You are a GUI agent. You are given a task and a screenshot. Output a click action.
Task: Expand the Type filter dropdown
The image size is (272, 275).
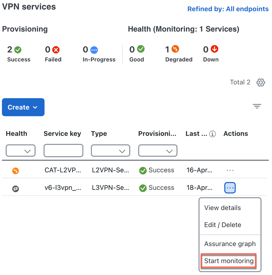click(x=110, y=151)
